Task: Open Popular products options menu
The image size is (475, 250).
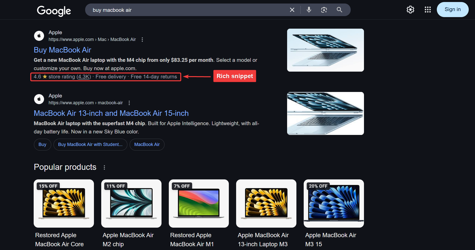Action: click(x=104, y=167)
